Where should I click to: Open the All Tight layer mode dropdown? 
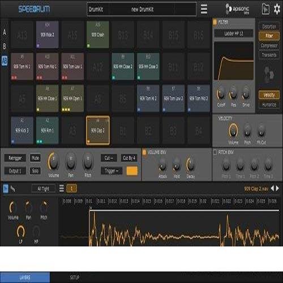44,188
